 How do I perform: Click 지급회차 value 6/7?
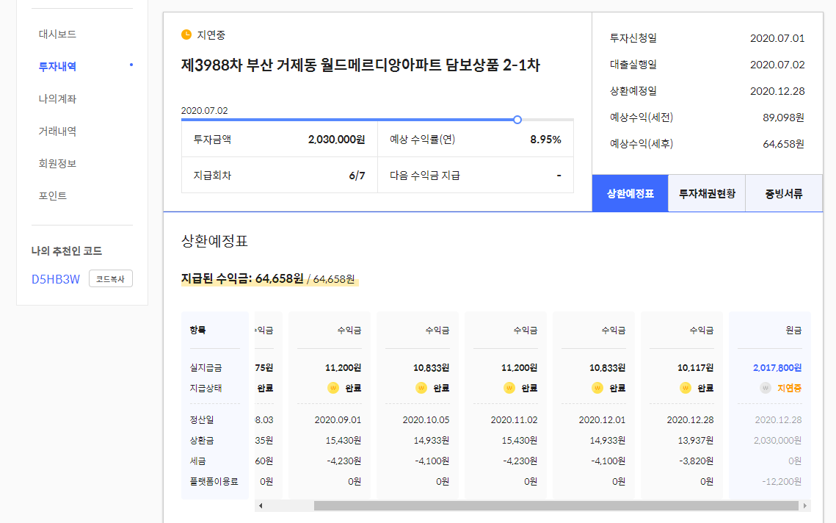(357, 176)
